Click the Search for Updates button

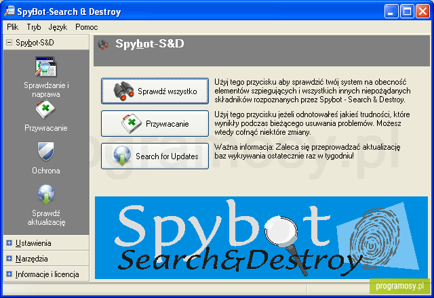(155, 156)
